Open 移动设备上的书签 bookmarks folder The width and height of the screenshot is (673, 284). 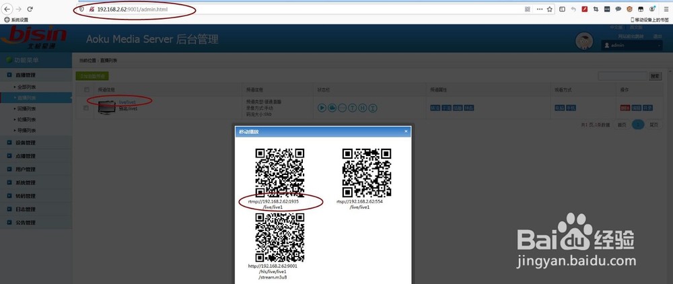pyautogui.click(x=649, y=20)
